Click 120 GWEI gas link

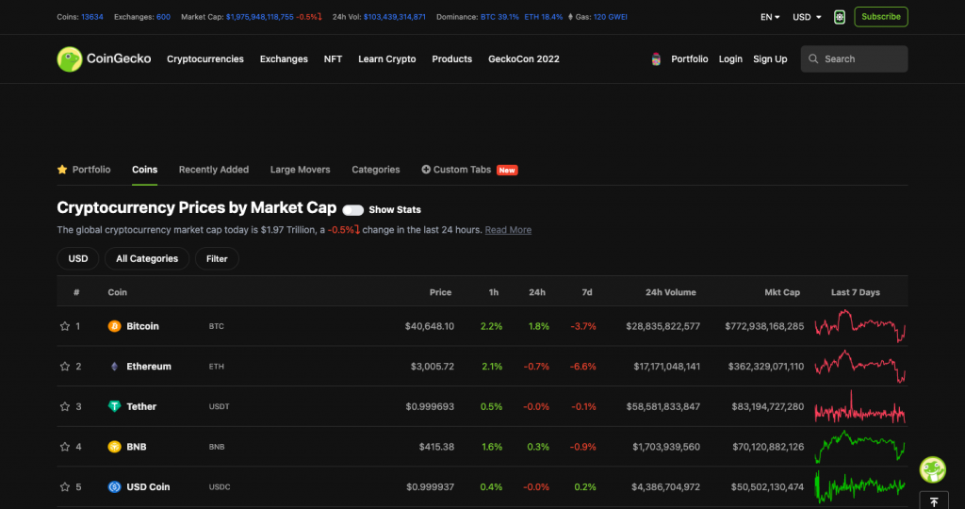coord(611,17)
